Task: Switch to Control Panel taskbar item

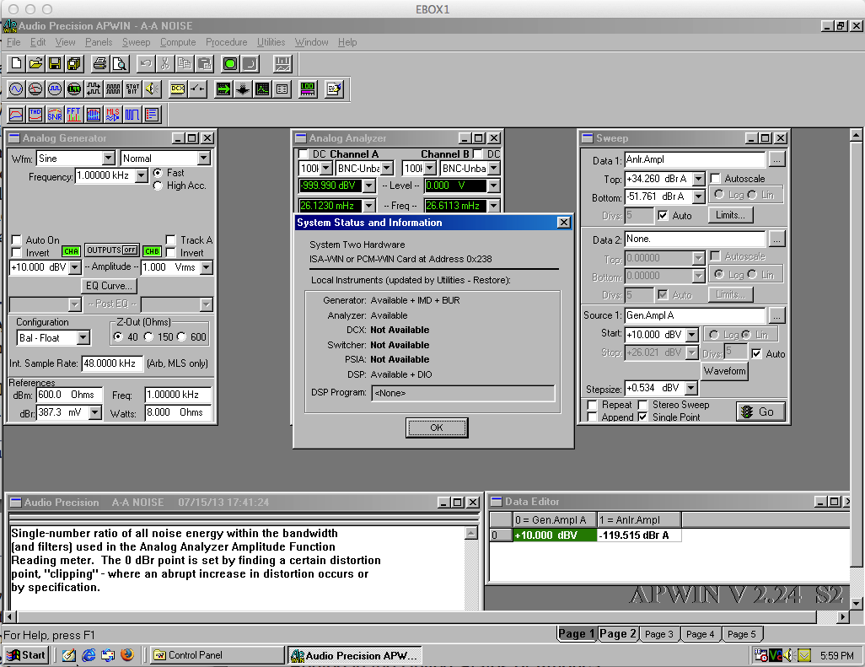Action: tap(218, 655)
